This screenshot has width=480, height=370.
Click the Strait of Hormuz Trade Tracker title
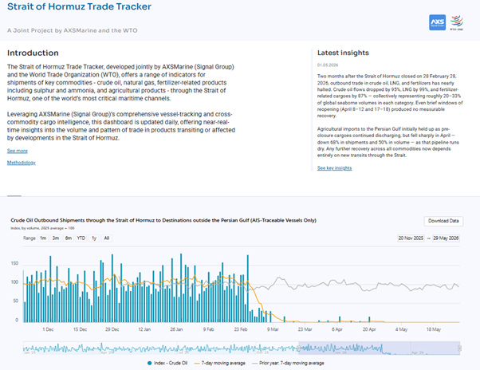tap(79, 6)
